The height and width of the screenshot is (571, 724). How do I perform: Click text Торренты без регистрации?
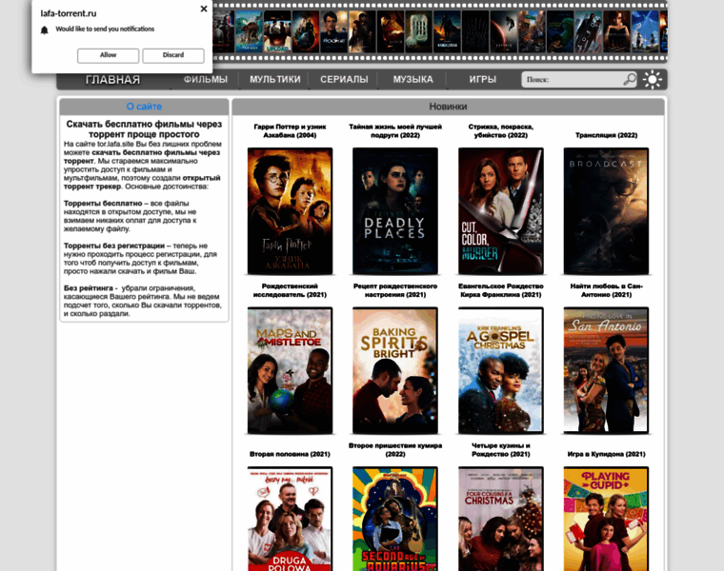tap(114, 246)
